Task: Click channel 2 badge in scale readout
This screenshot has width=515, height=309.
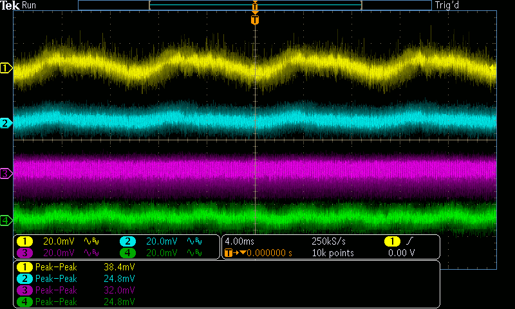Action: tap(128, 241)
